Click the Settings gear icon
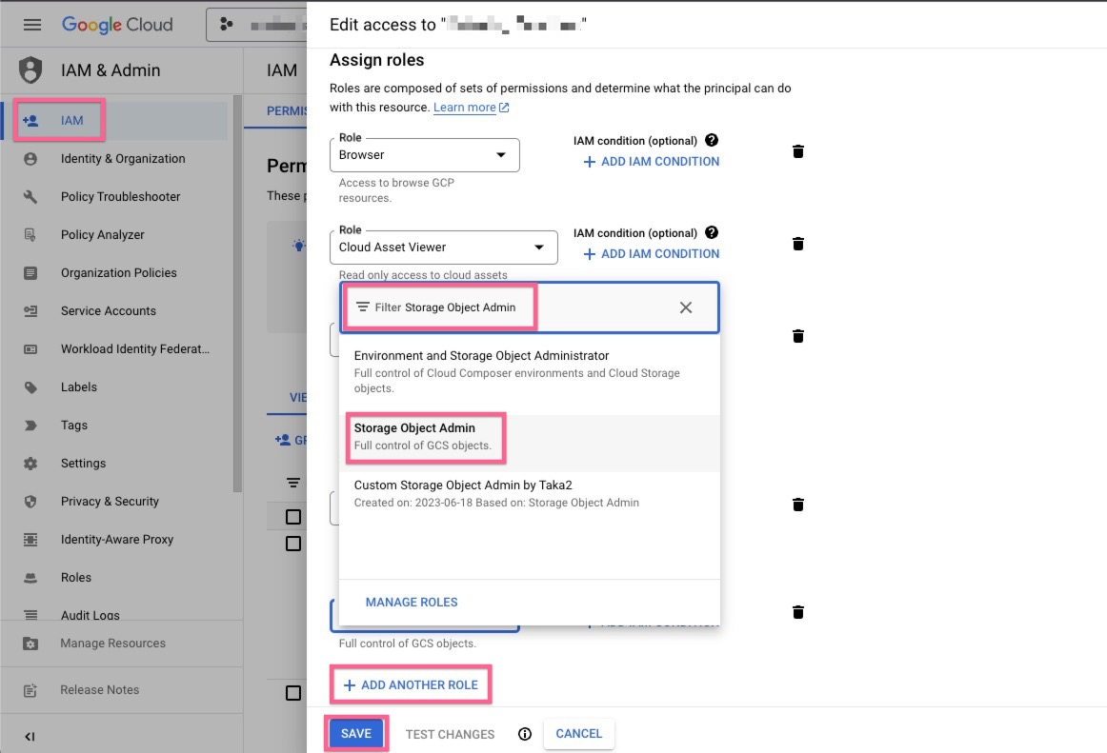The height and width of the screenshot is (753, 1107). 30,464
